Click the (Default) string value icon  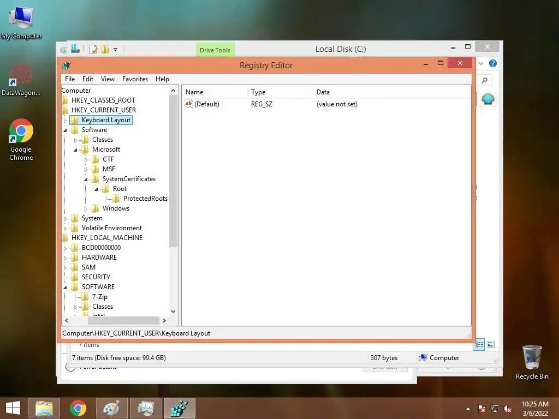[188, 104]
